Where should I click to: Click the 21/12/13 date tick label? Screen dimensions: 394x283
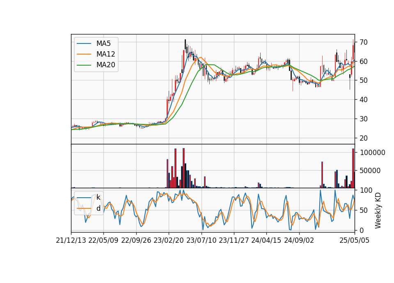(71, 241)
